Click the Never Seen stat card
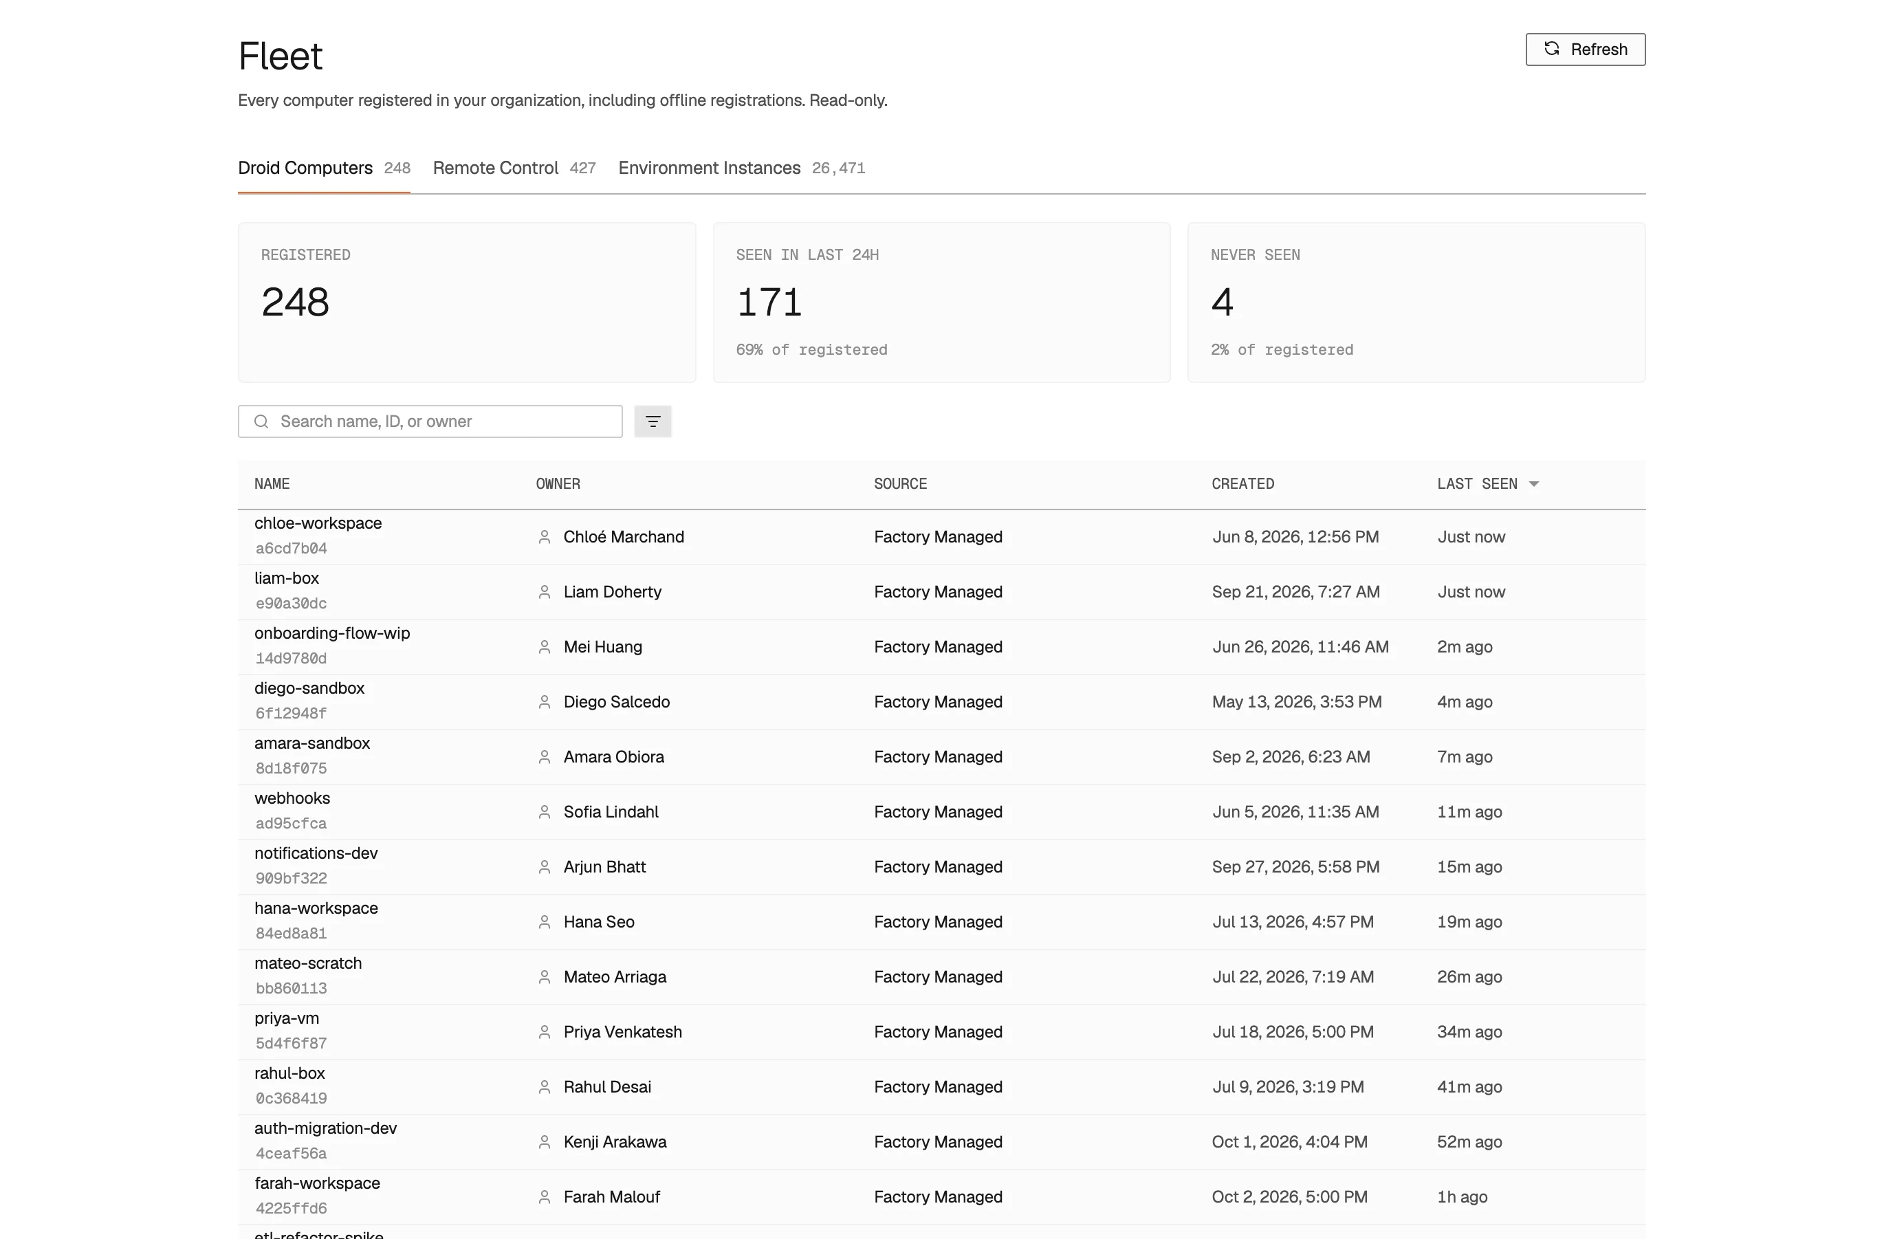 click(x=1416, y=303)
